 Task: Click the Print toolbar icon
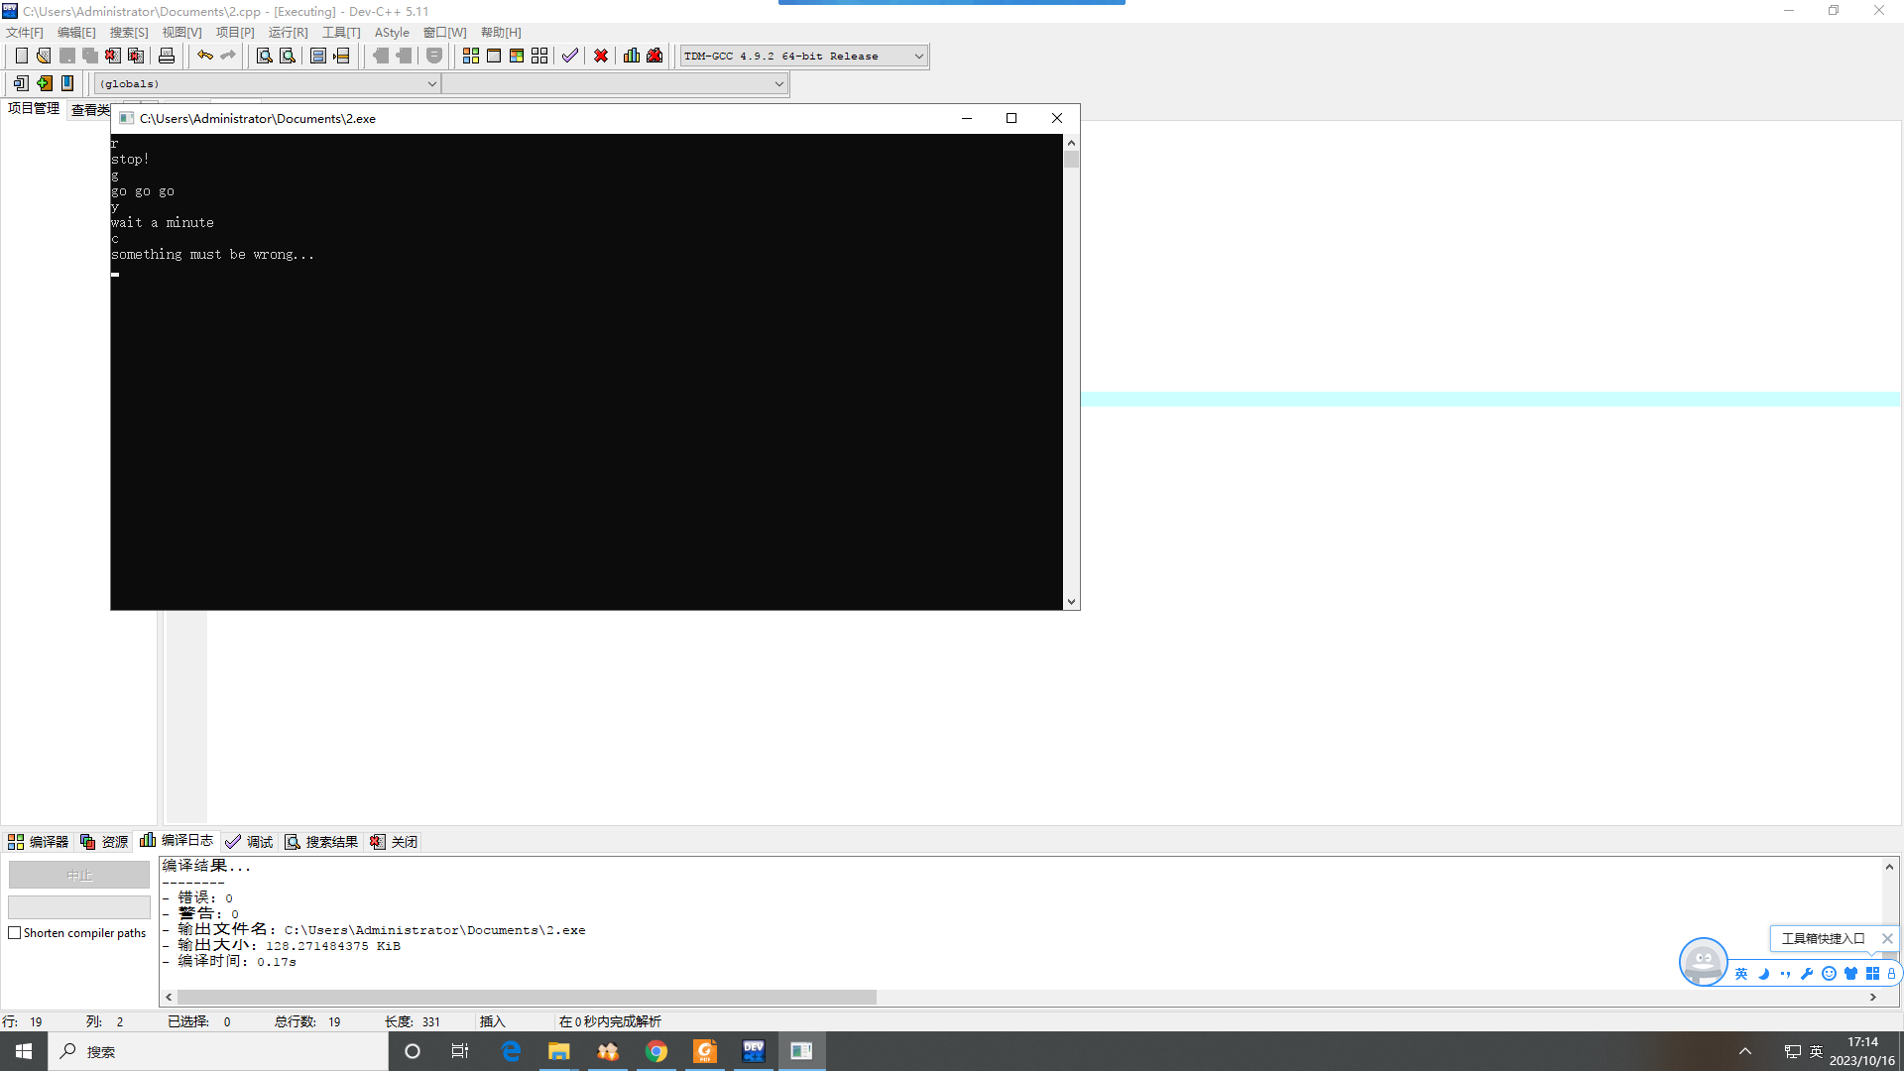tap(167, 56)
